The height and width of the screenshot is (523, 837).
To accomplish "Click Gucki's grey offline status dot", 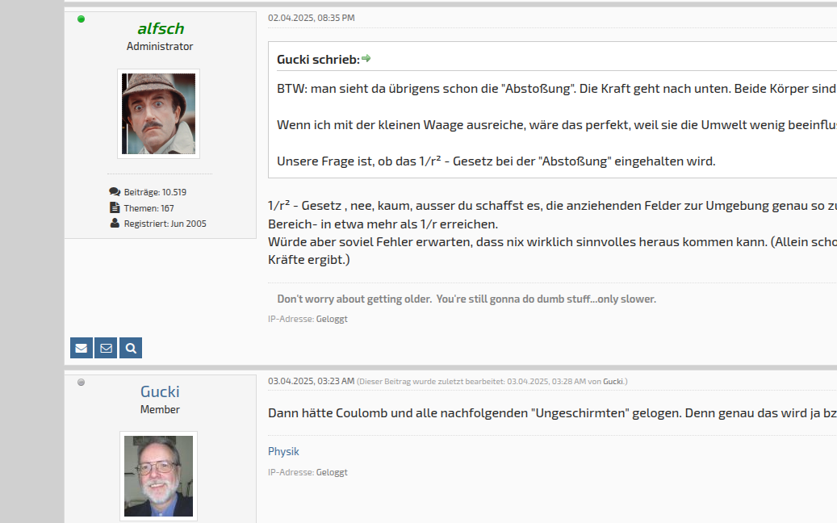I will click(x=81, y=382).
